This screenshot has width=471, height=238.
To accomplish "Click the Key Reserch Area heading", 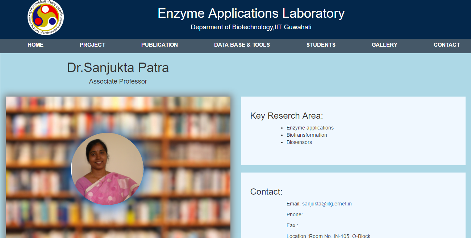I will 287,116.
